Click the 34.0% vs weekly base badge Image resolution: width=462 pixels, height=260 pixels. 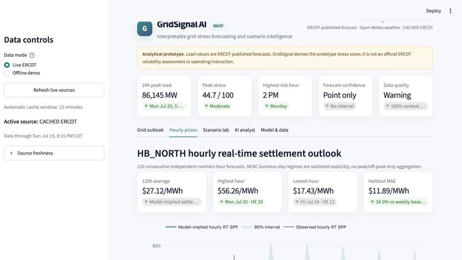coord(398,202)
